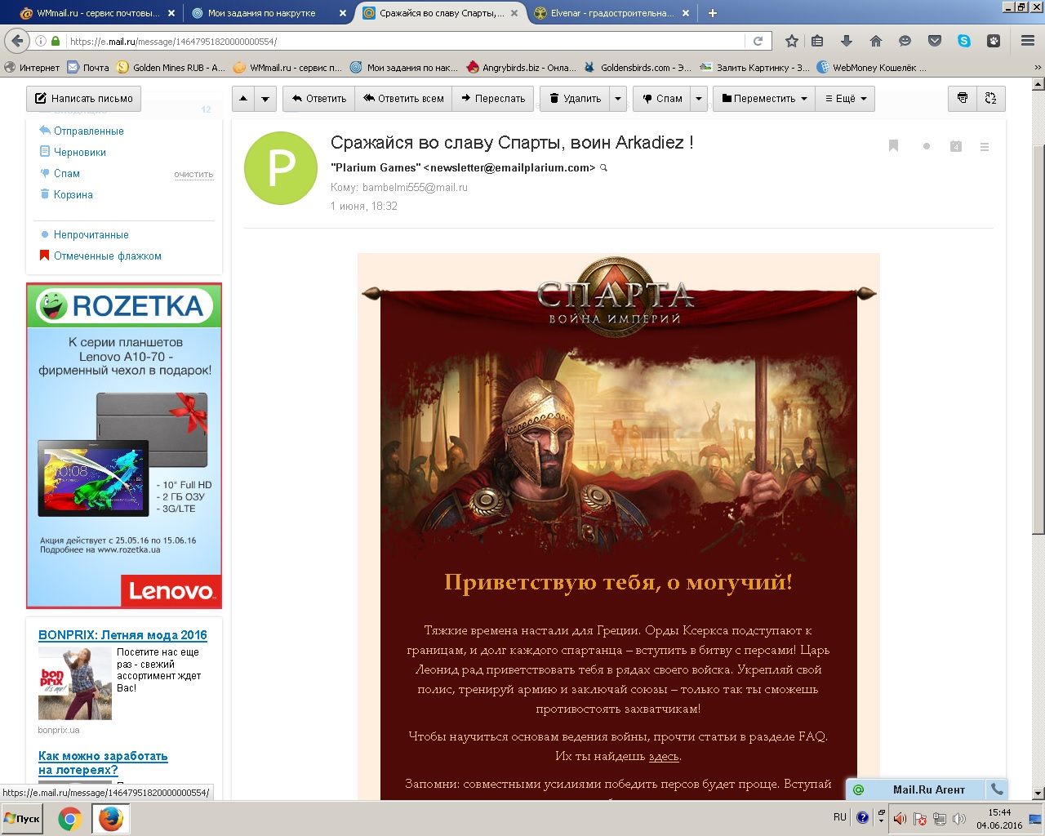Open the WebMoney Кошелёк bookmark
1045x836 pixels.
[872, 68]
